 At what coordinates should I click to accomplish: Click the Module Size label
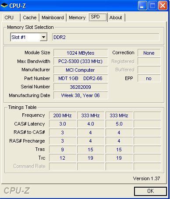(x=37, y=52)
